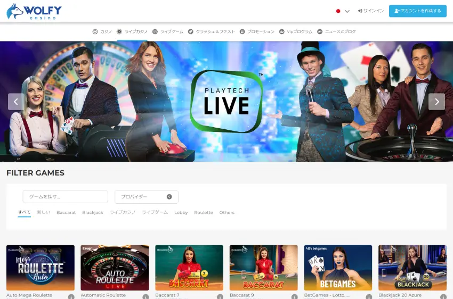
Task: Open the VIPプログラム menu item
Action: click(296, 31)
